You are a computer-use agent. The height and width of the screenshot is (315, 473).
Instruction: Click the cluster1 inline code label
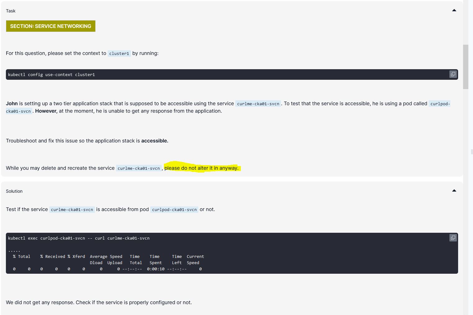coord(119,53)
